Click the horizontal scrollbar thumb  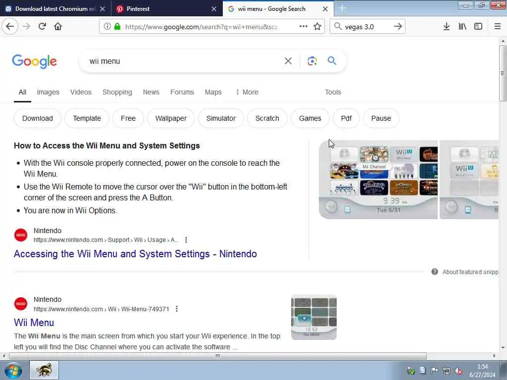(218, 356)
